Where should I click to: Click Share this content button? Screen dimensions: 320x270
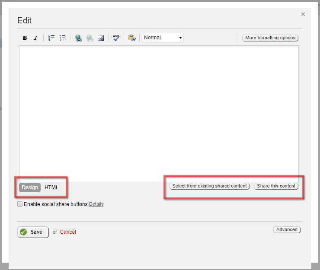tap(276, 186)
